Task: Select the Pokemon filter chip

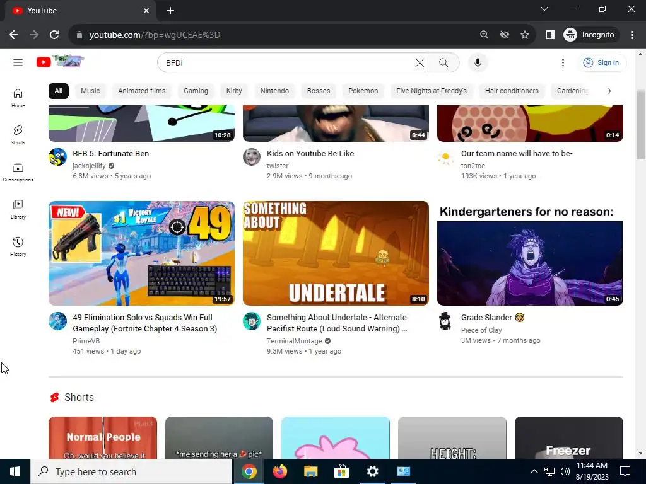Action: (x=363, y=91)
